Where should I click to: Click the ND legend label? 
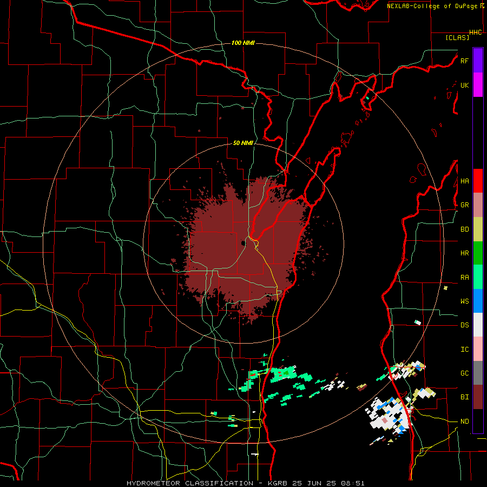[464, 422]
